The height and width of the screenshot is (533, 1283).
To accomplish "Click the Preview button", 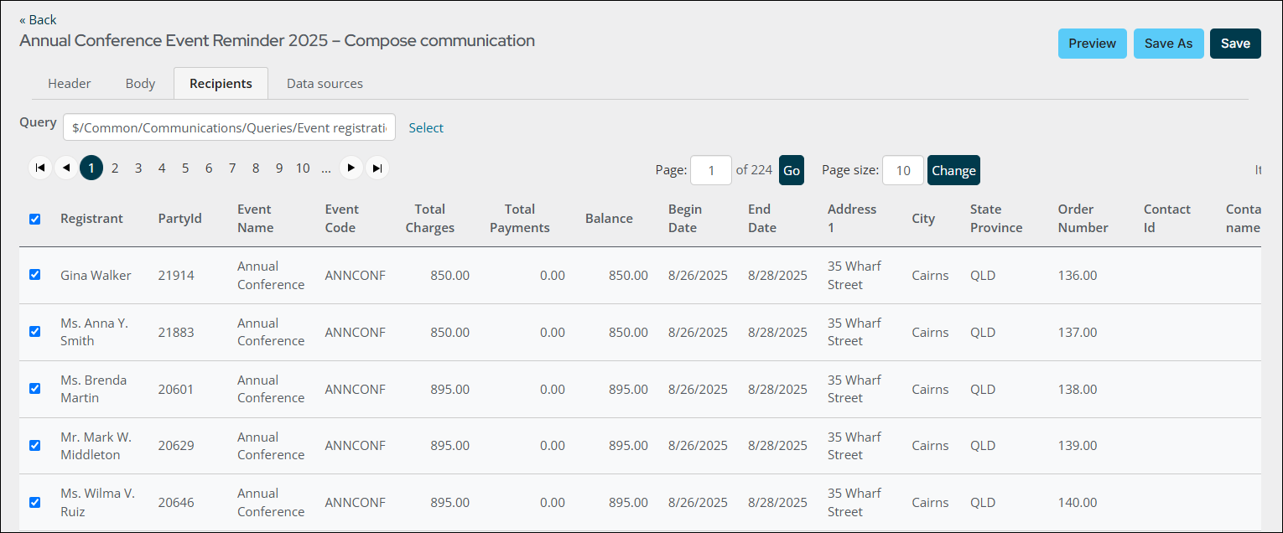I will click(1092, 44).
